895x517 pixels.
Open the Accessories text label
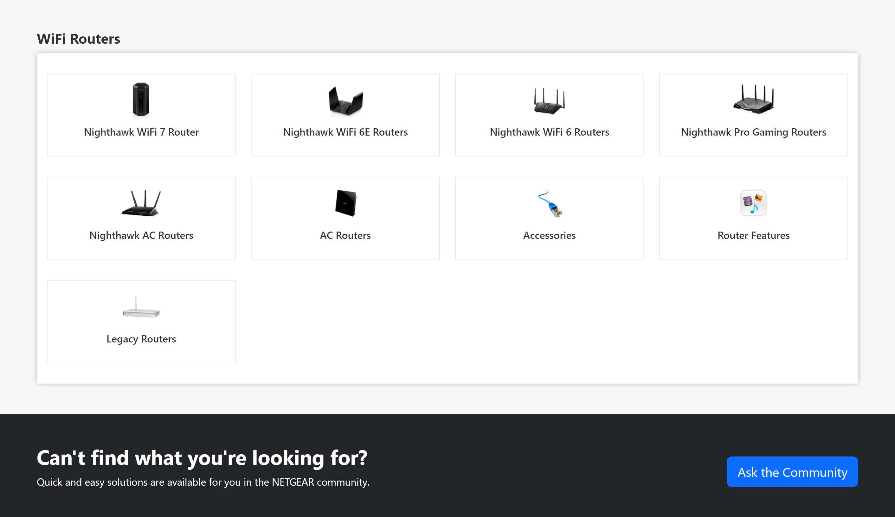point(549,235)
